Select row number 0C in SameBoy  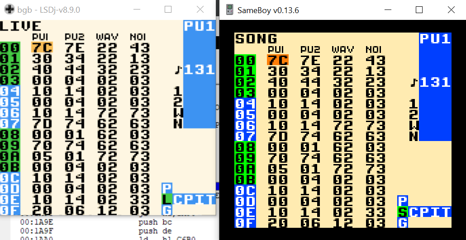click(245, 190)
